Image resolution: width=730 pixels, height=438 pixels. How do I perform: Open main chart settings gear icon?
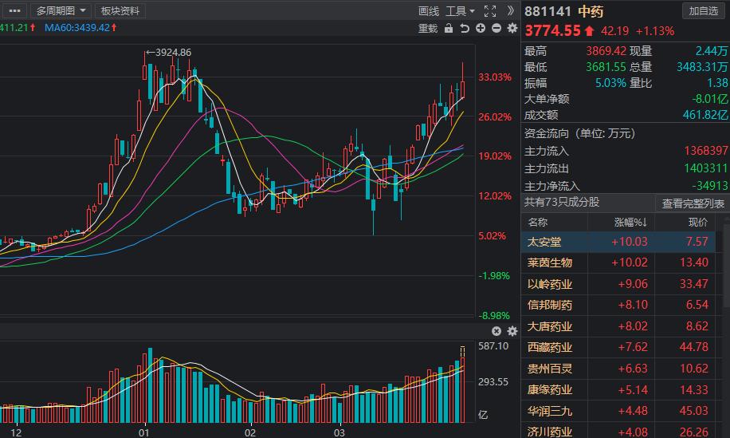coord(511,29)
